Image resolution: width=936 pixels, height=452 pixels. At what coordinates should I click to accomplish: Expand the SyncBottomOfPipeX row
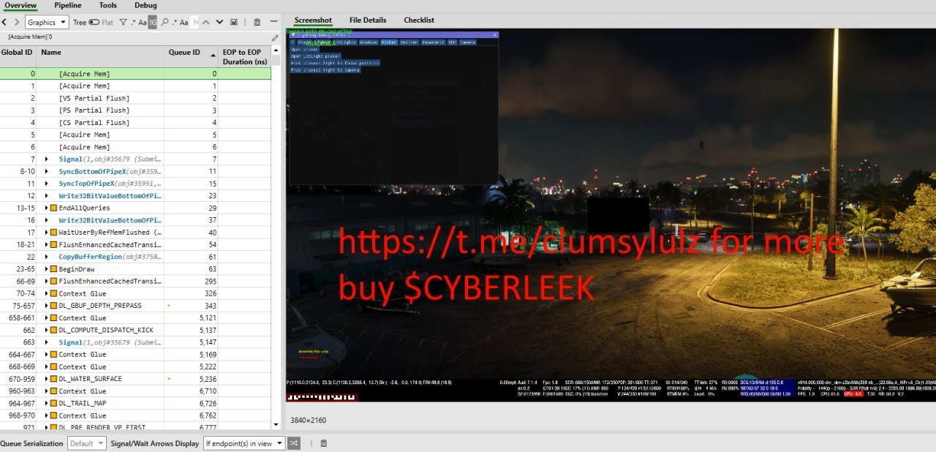click(x=47, y=171)
